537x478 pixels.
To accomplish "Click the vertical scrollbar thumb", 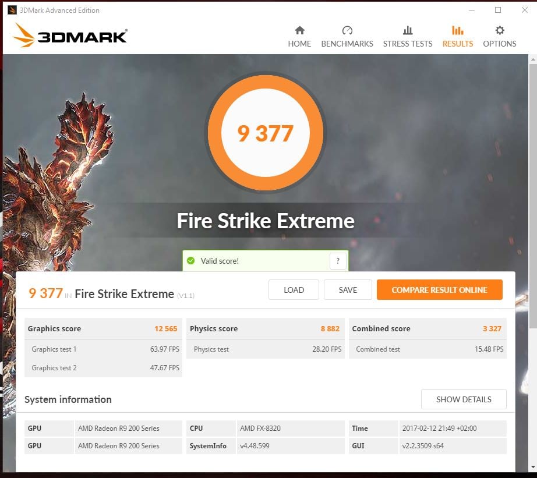I will coord(533,196).
